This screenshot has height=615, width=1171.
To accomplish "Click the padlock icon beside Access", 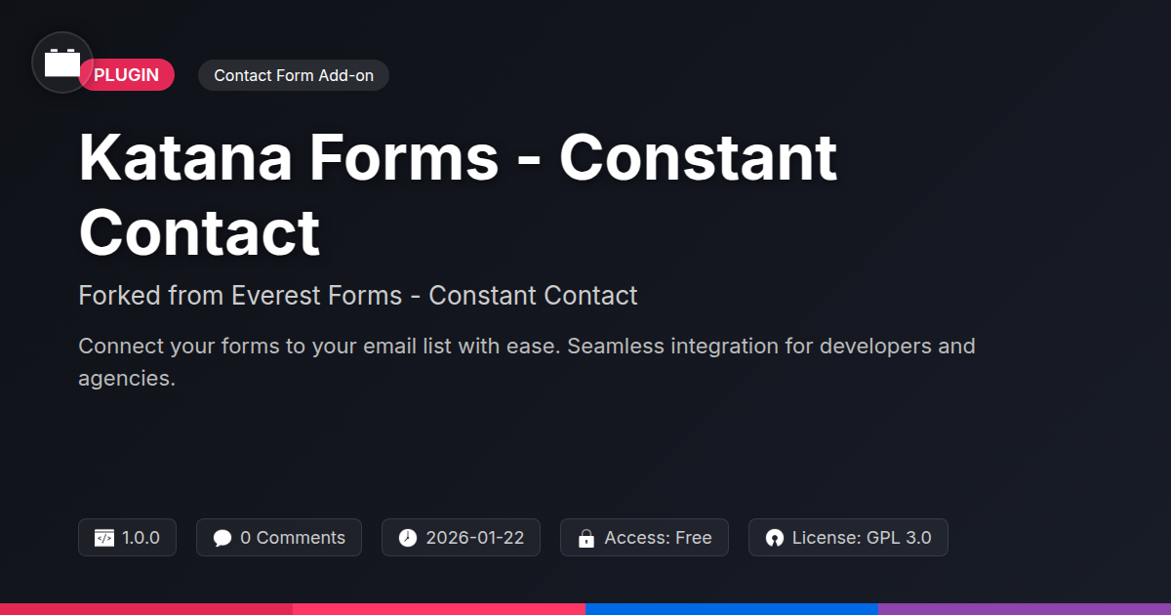I will [586, 538].
